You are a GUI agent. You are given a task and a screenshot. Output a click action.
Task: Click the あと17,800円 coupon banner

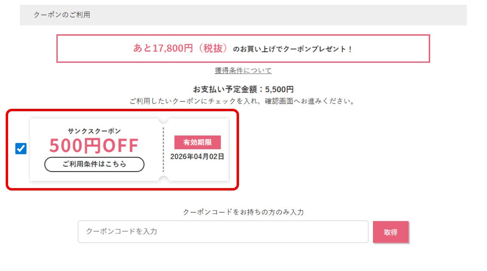coord(243,49)
